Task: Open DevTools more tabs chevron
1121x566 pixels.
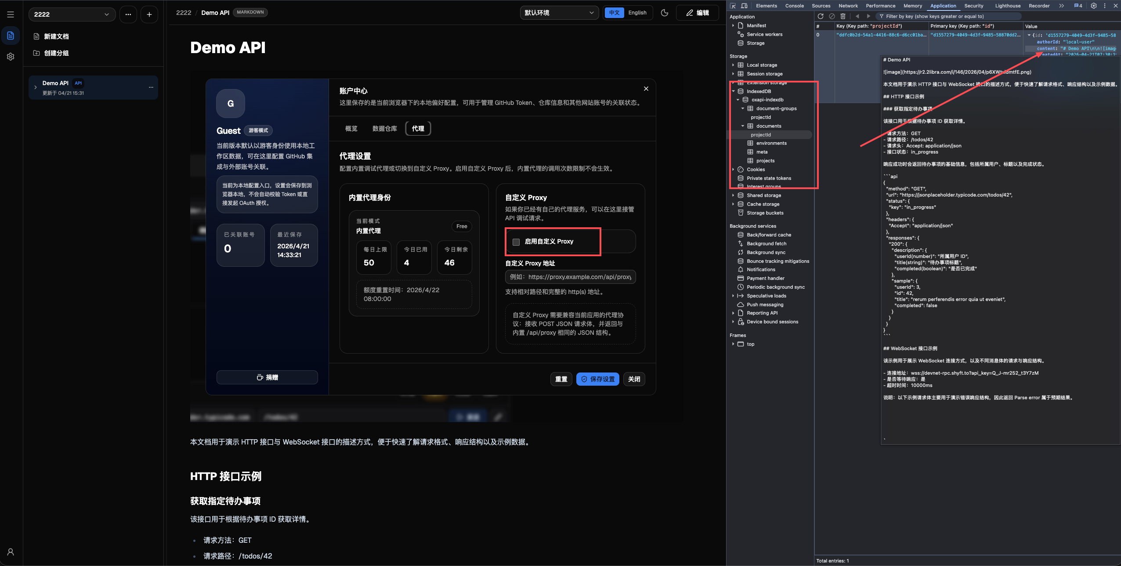Action: click(1062, 6)
